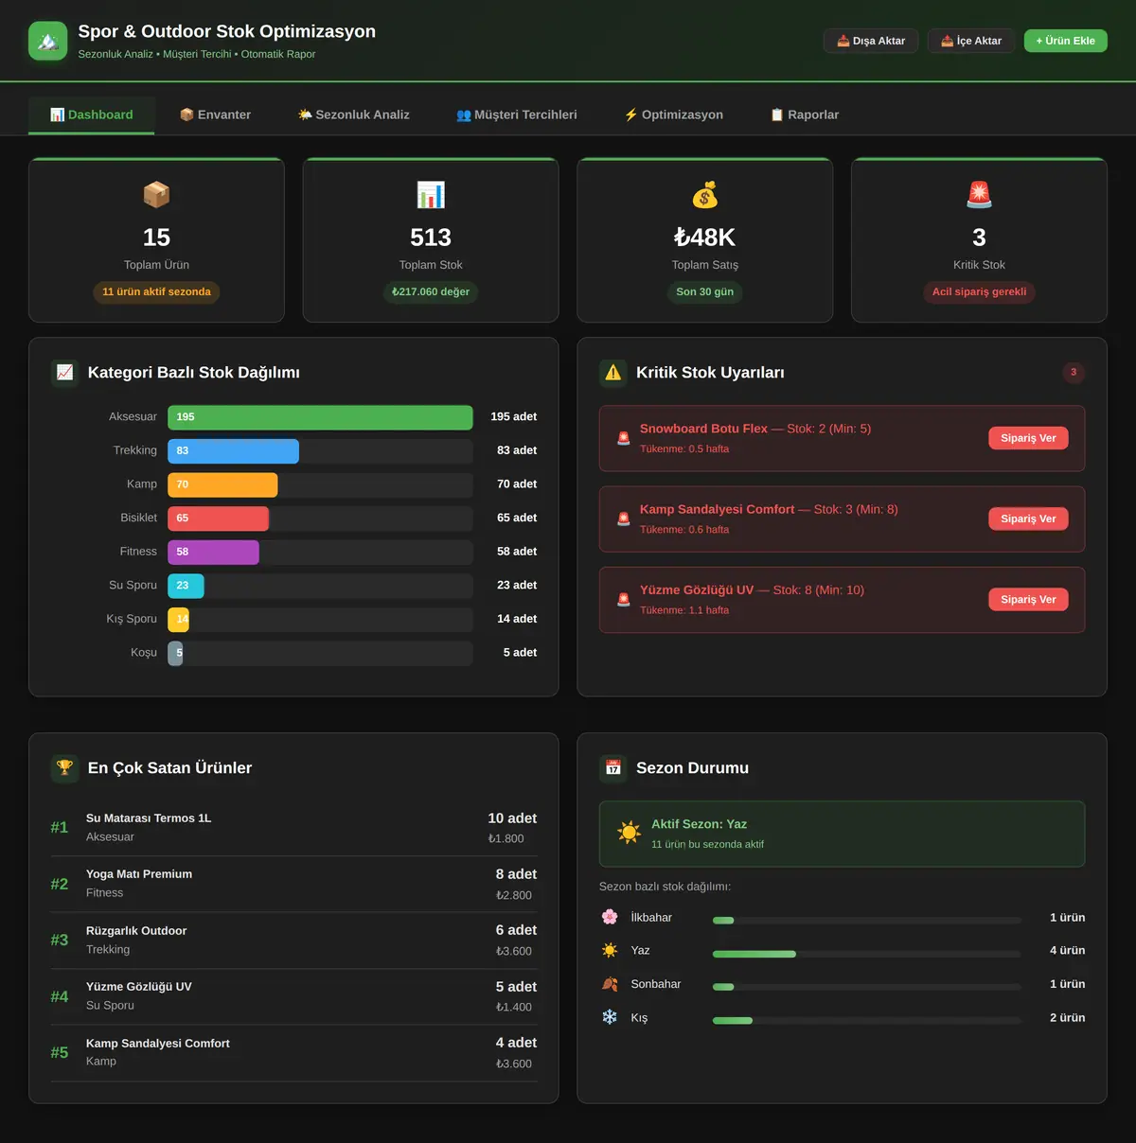
Task: Click the Dışa Aktar export button
Action: point(871,41)
